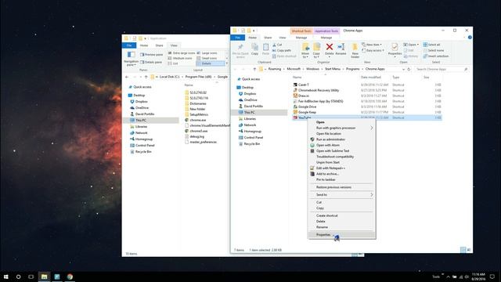Expand Run with graphics processor submenu
This screenshot has width=501, height=282.
click(x=372, y=128)
